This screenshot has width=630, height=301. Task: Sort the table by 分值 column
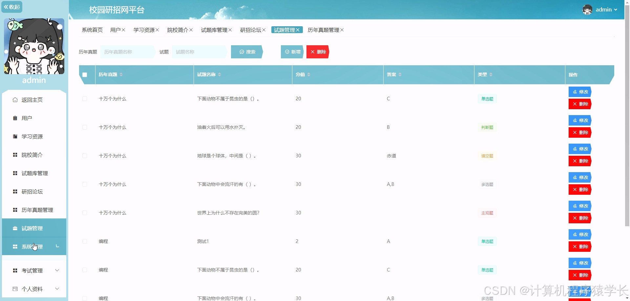pyautogui.click(x=308, y=74)
